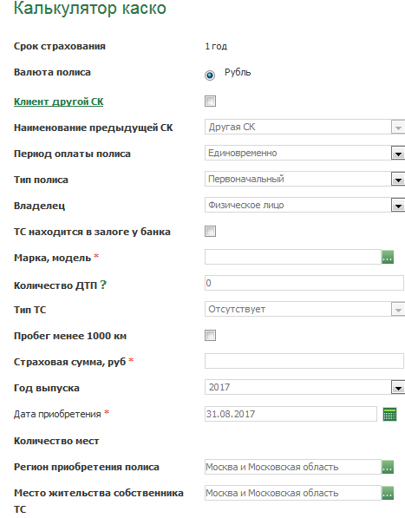Enable ТС находится в залоге у банка
Image resolution: width=405 pixels, height=518 pixels.
[210, 232]
